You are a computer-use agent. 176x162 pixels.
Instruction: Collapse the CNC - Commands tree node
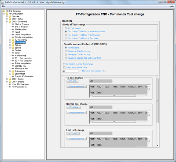click(7, 22)
